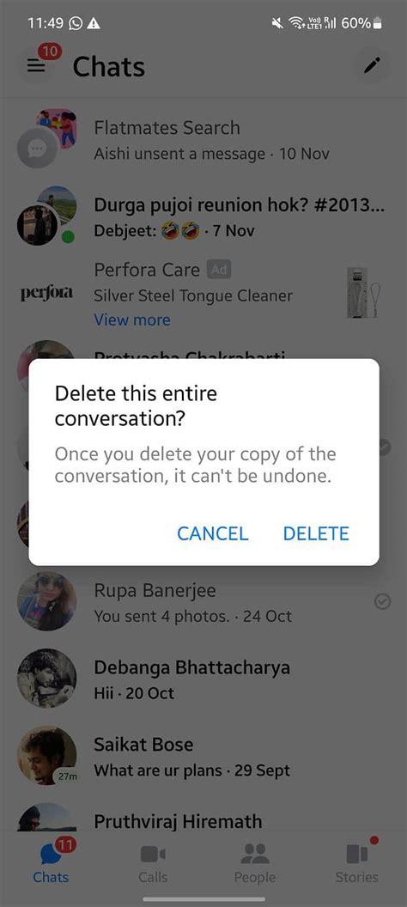Open the Flatmates Search group chat
This screenshot has width=407, height=907.
click(203, 139)
